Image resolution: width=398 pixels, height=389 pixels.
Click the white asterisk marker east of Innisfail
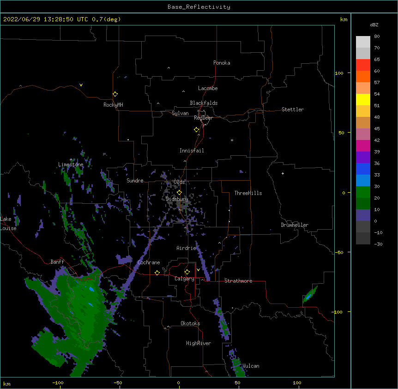coord(232,140)
